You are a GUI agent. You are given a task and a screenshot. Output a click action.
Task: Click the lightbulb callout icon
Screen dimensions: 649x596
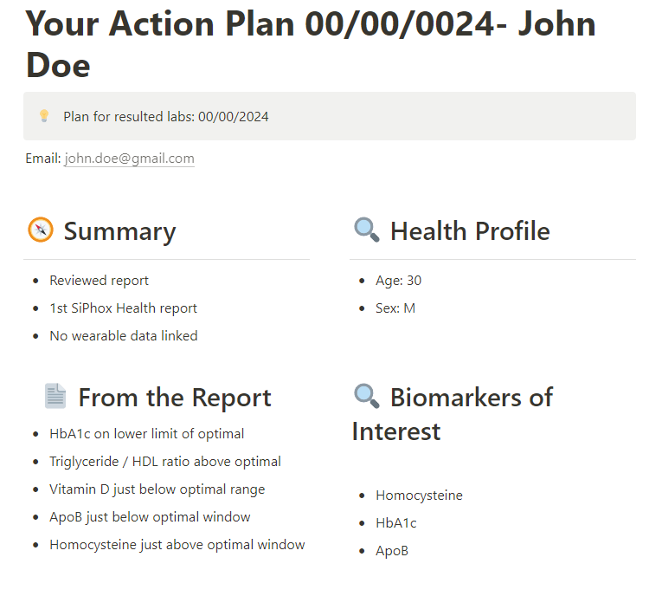tap(44, 116)
